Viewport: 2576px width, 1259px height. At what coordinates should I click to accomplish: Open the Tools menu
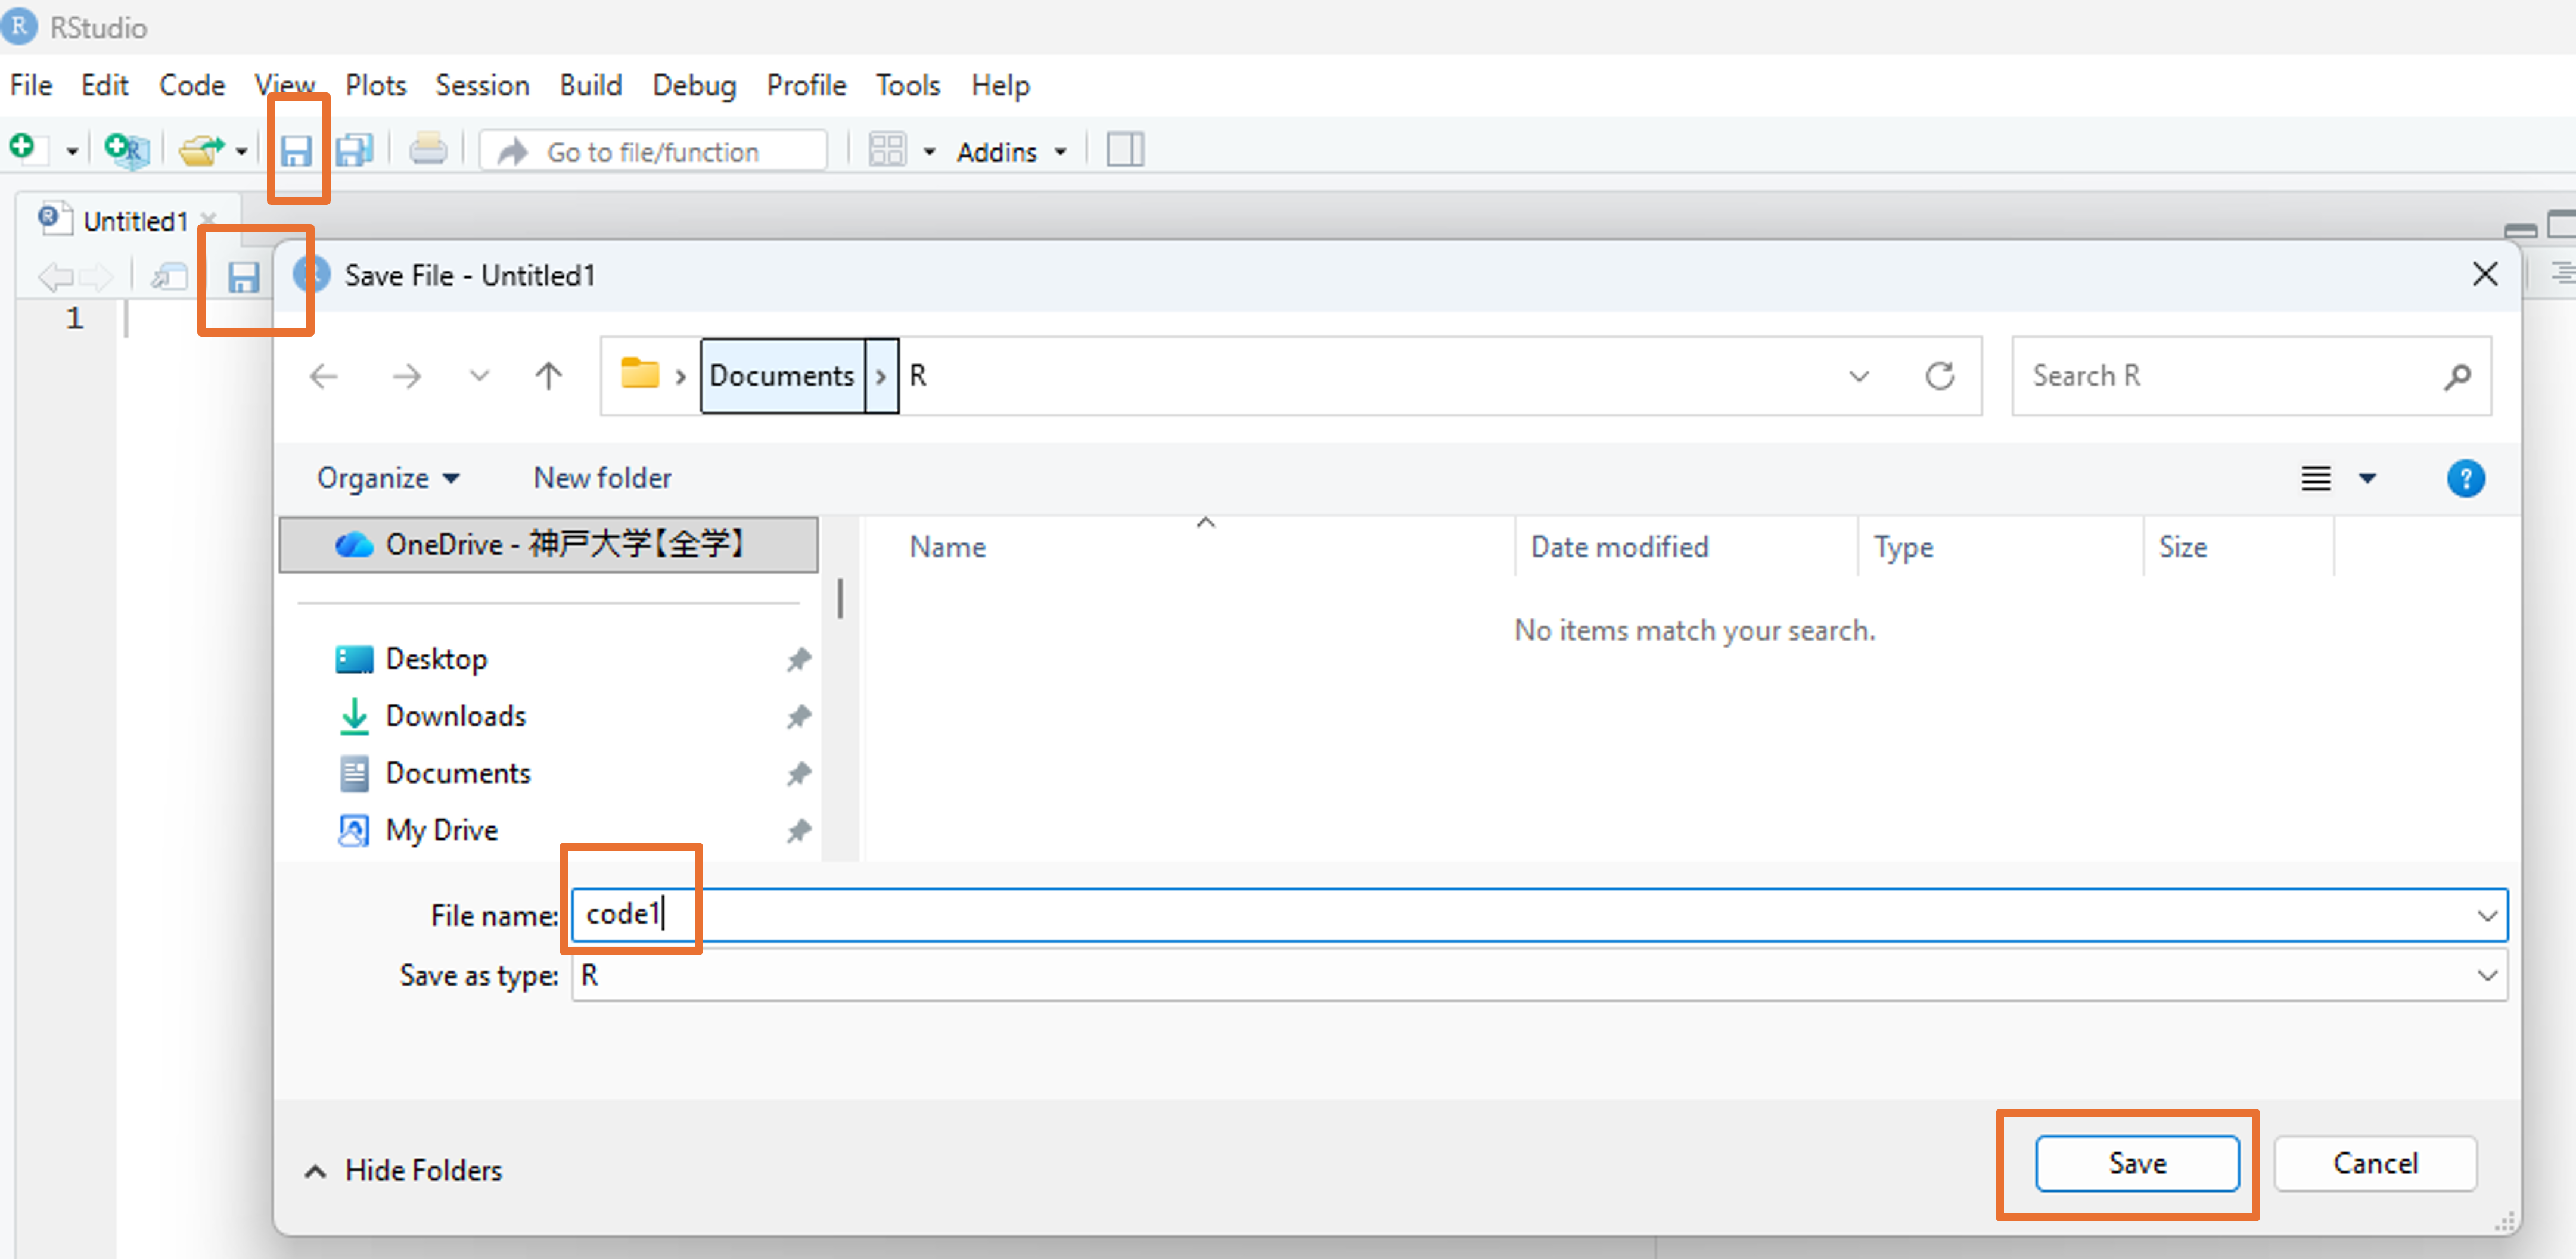(x=907, y=85)
